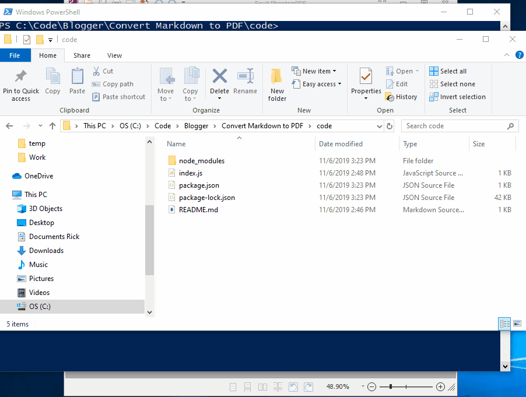
Task: Open the File menu tab
Action: tap(15, 55)
